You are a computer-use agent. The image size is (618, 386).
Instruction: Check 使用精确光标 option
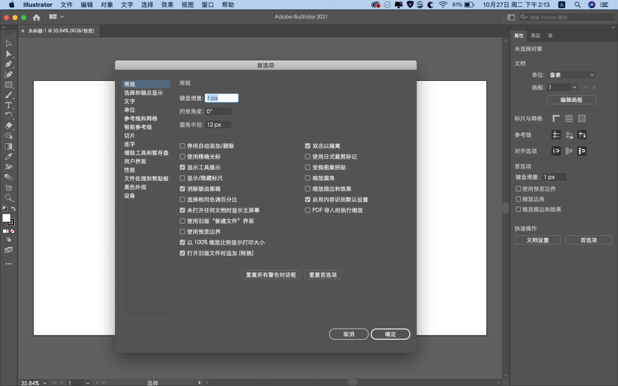[182, 157]
